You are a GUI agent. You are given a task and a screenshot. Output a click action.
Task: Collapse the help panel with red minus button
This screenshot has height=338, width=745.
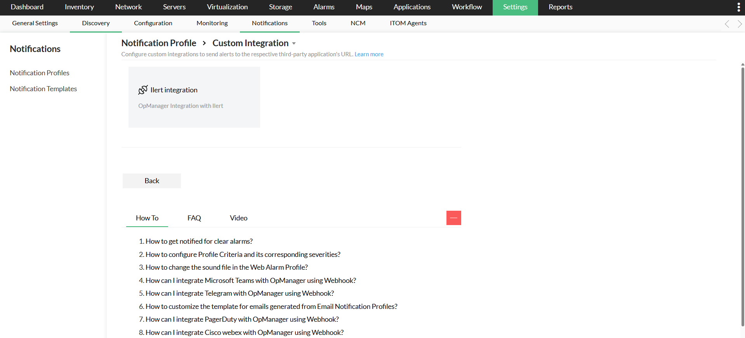[x=453, y=218]
